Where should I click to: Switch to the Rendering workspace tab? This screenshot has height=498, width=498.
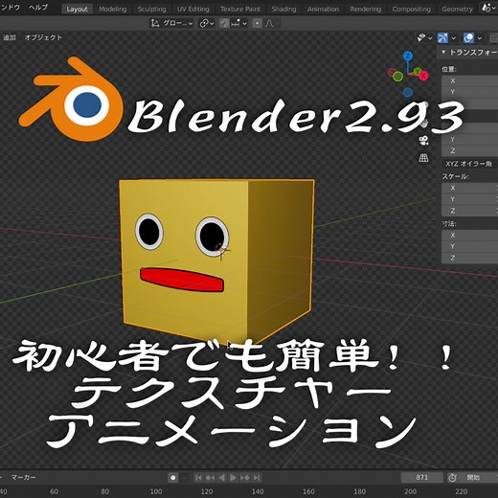[366, 9]
